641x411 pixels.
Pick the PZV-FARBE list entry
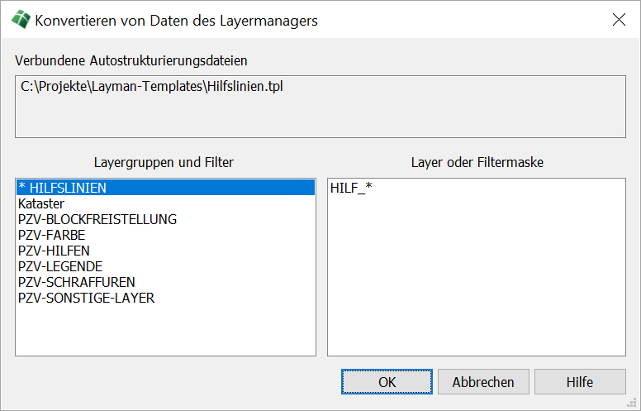(51, 235)
